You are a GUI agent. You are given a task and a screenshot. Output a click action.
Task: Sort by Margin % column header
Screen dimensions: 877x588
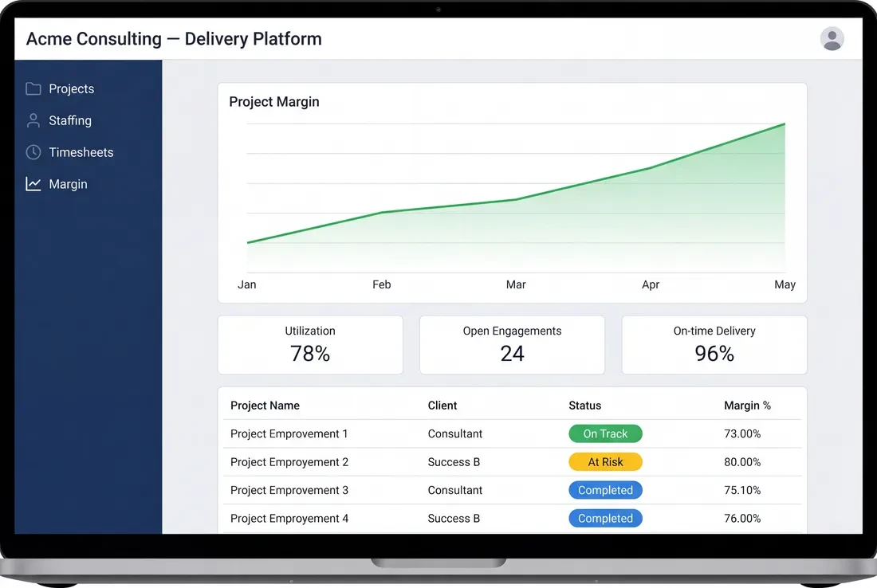pos(747,406)
